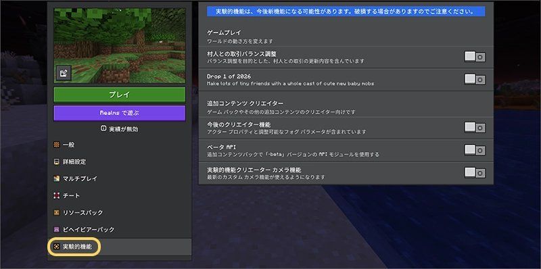The width and height of the screenshot is (541, 269).
Task: Open the 詳細設定 tab
Action: 120,162
